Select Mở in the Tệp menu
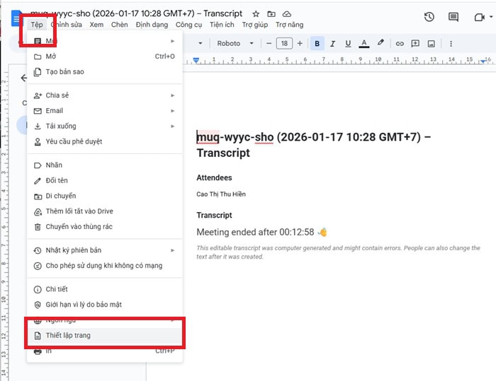Viewport: 496px width, 381px height. point(104,56)
